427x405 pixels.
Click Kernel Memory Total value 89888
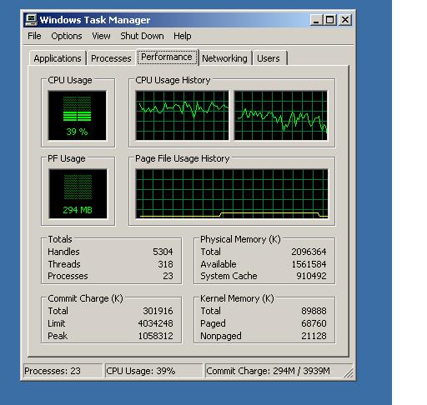314,311
